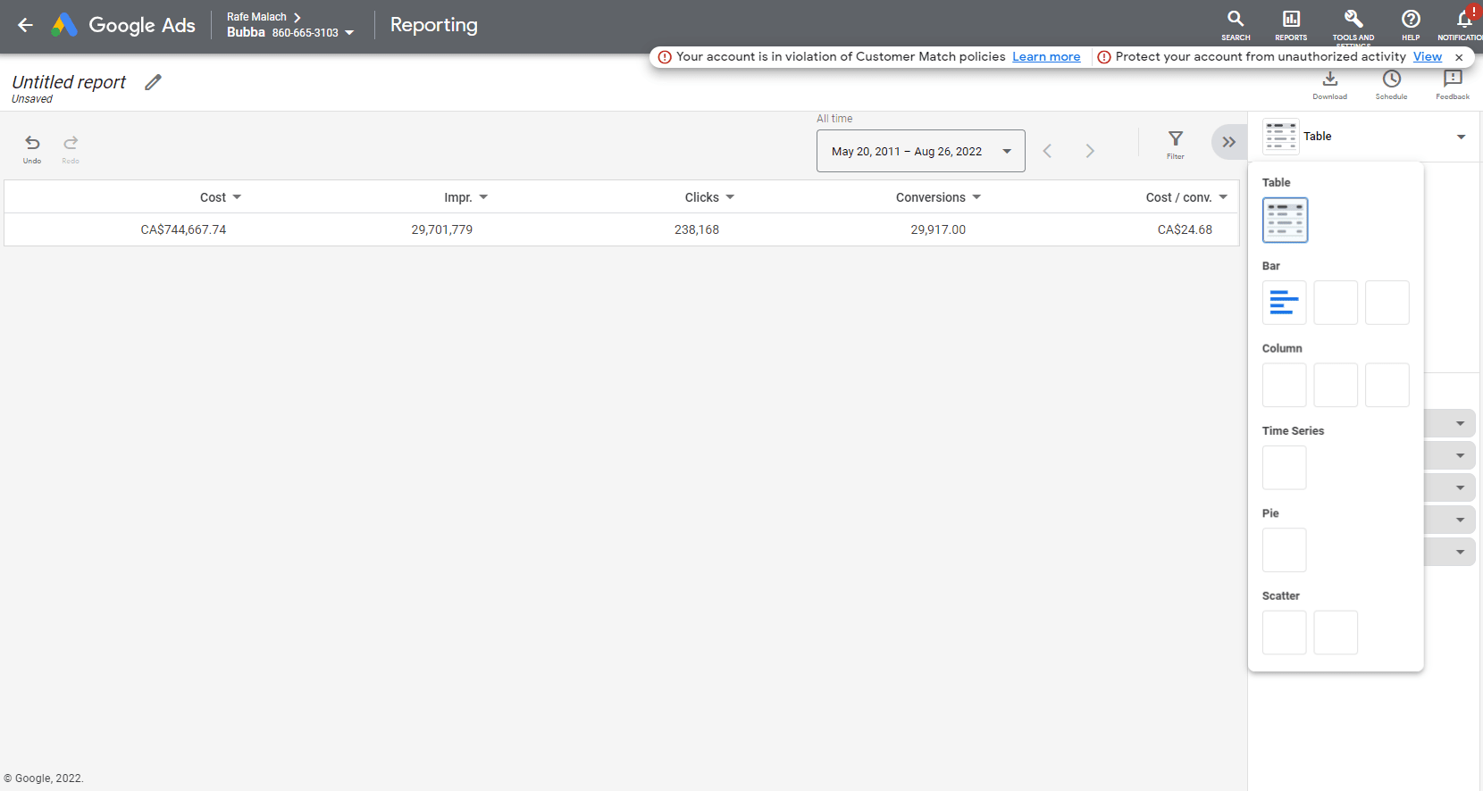Click the Download report icon

coord(1329,80)
